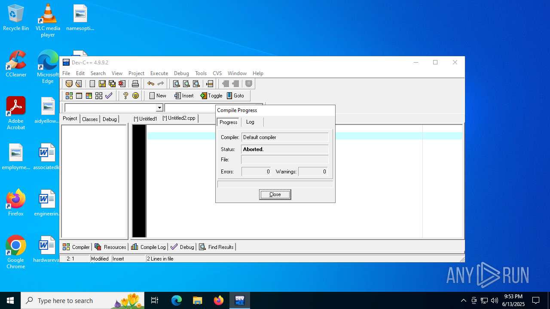Open the Search menu
This screenshot has width=550, height=309.
click(98, 73)
